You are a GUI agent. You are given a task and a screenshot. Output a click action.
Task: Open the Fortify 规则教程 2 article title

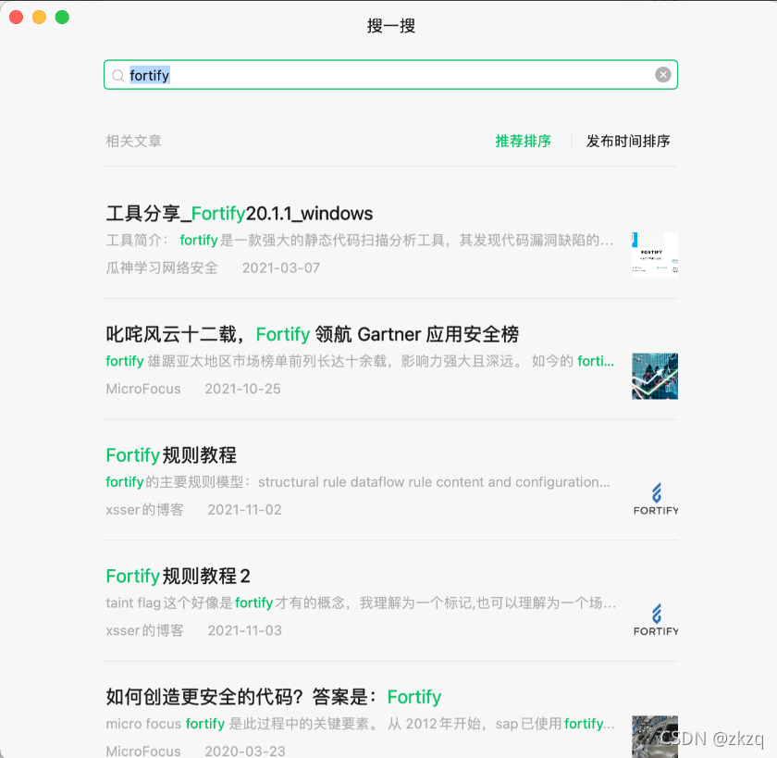[x=179, y=577]
